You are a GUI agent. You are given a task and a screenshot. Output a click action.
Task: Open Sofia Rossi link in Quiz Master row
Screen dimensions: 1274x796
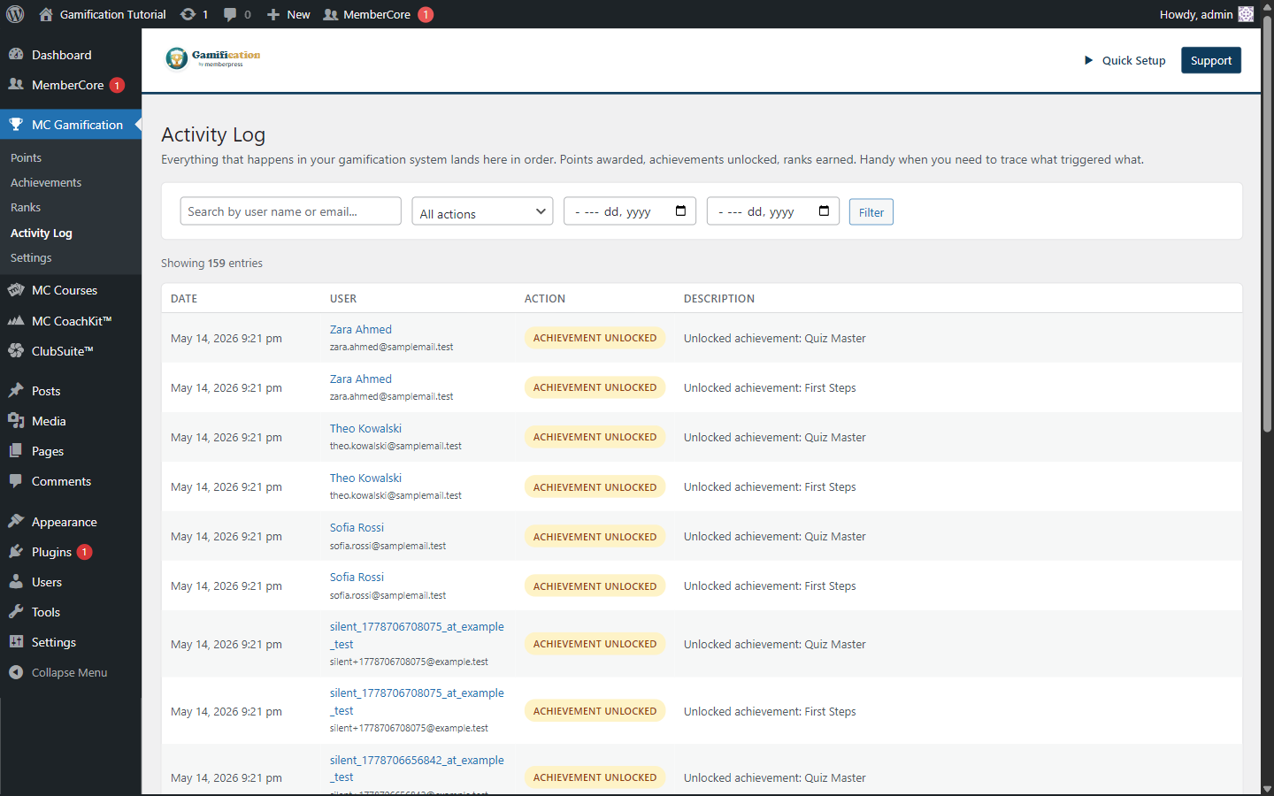357,527
